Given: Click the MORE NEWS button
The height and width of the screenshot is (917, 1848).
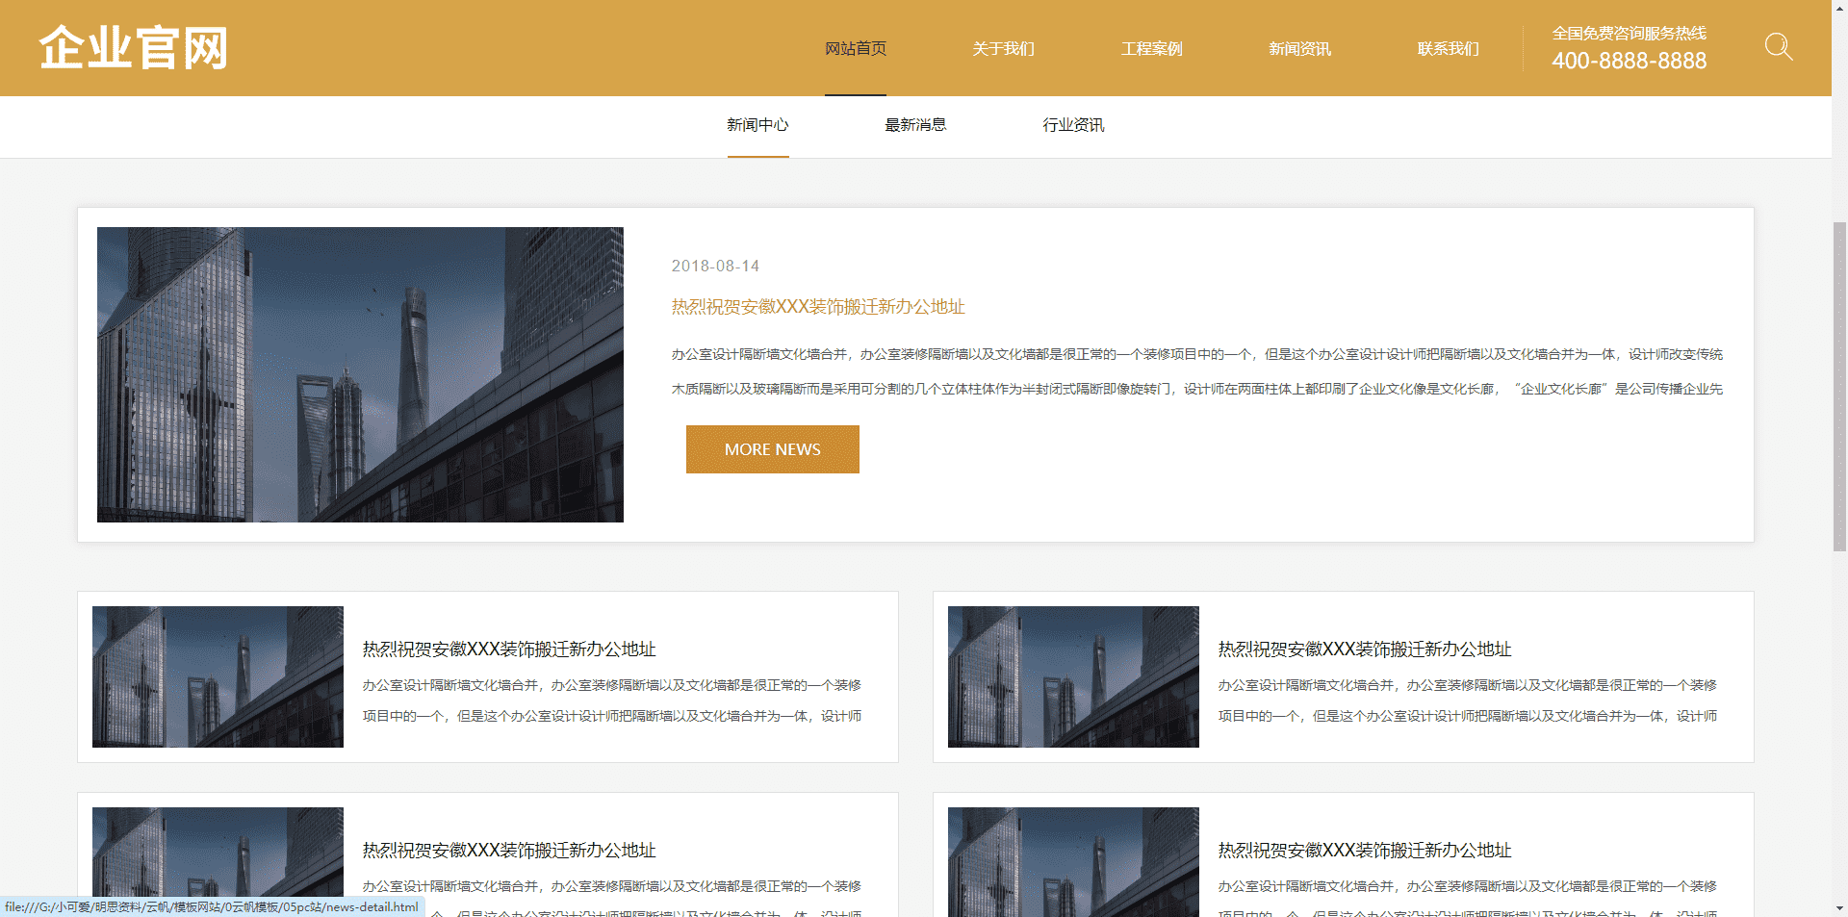Looking at the screenshot, I should (773, 449).
